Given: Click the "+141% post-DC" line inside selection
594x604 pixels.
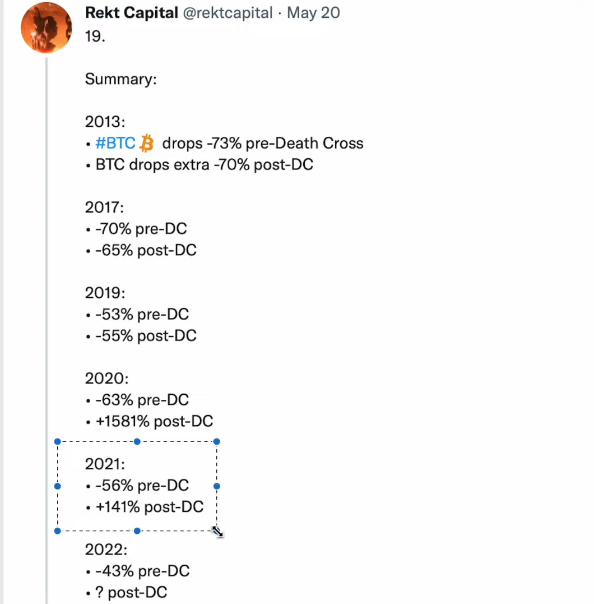Looking at the screenshot, I should point(150,507).
